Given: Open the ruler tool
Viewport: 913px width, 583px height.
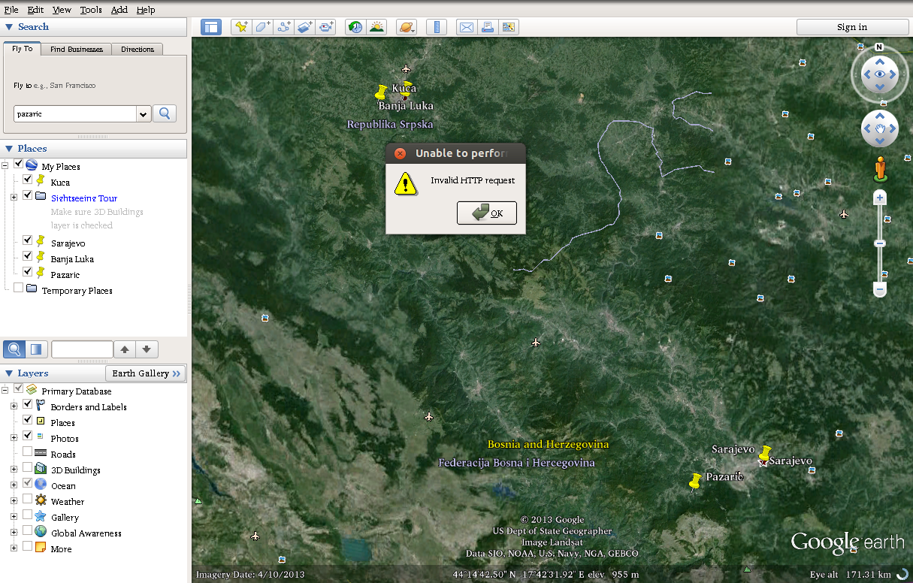Looking at the screenshot, I should [436, 27].
